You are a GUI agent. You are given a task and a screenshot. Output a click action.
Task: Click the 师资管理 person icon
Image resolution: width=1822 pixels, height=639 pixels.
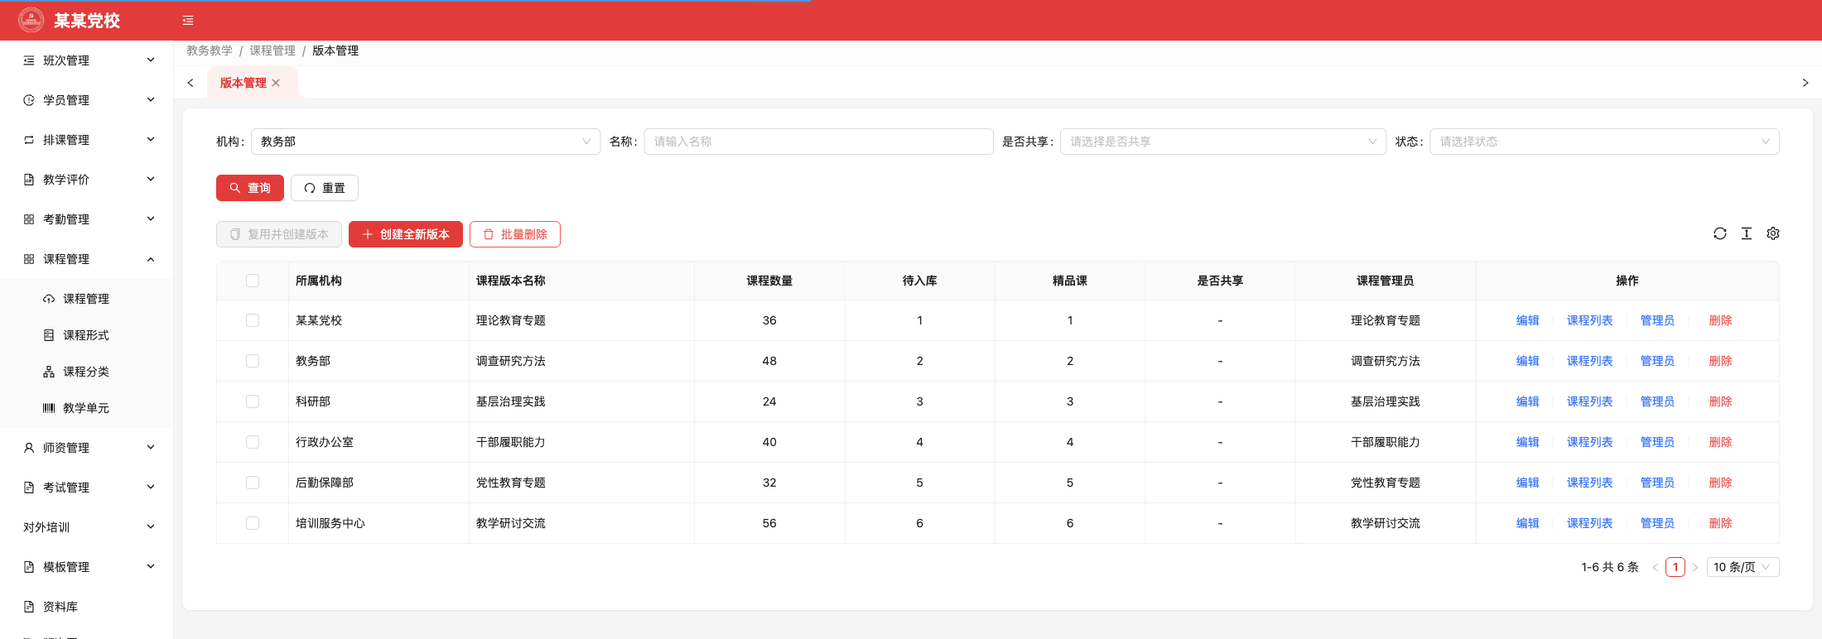coord(29,448)
